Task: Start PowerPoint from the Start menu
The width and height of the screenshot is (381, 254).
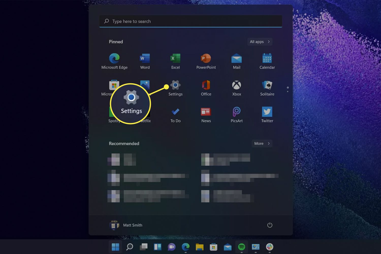Action: (206, 61)
